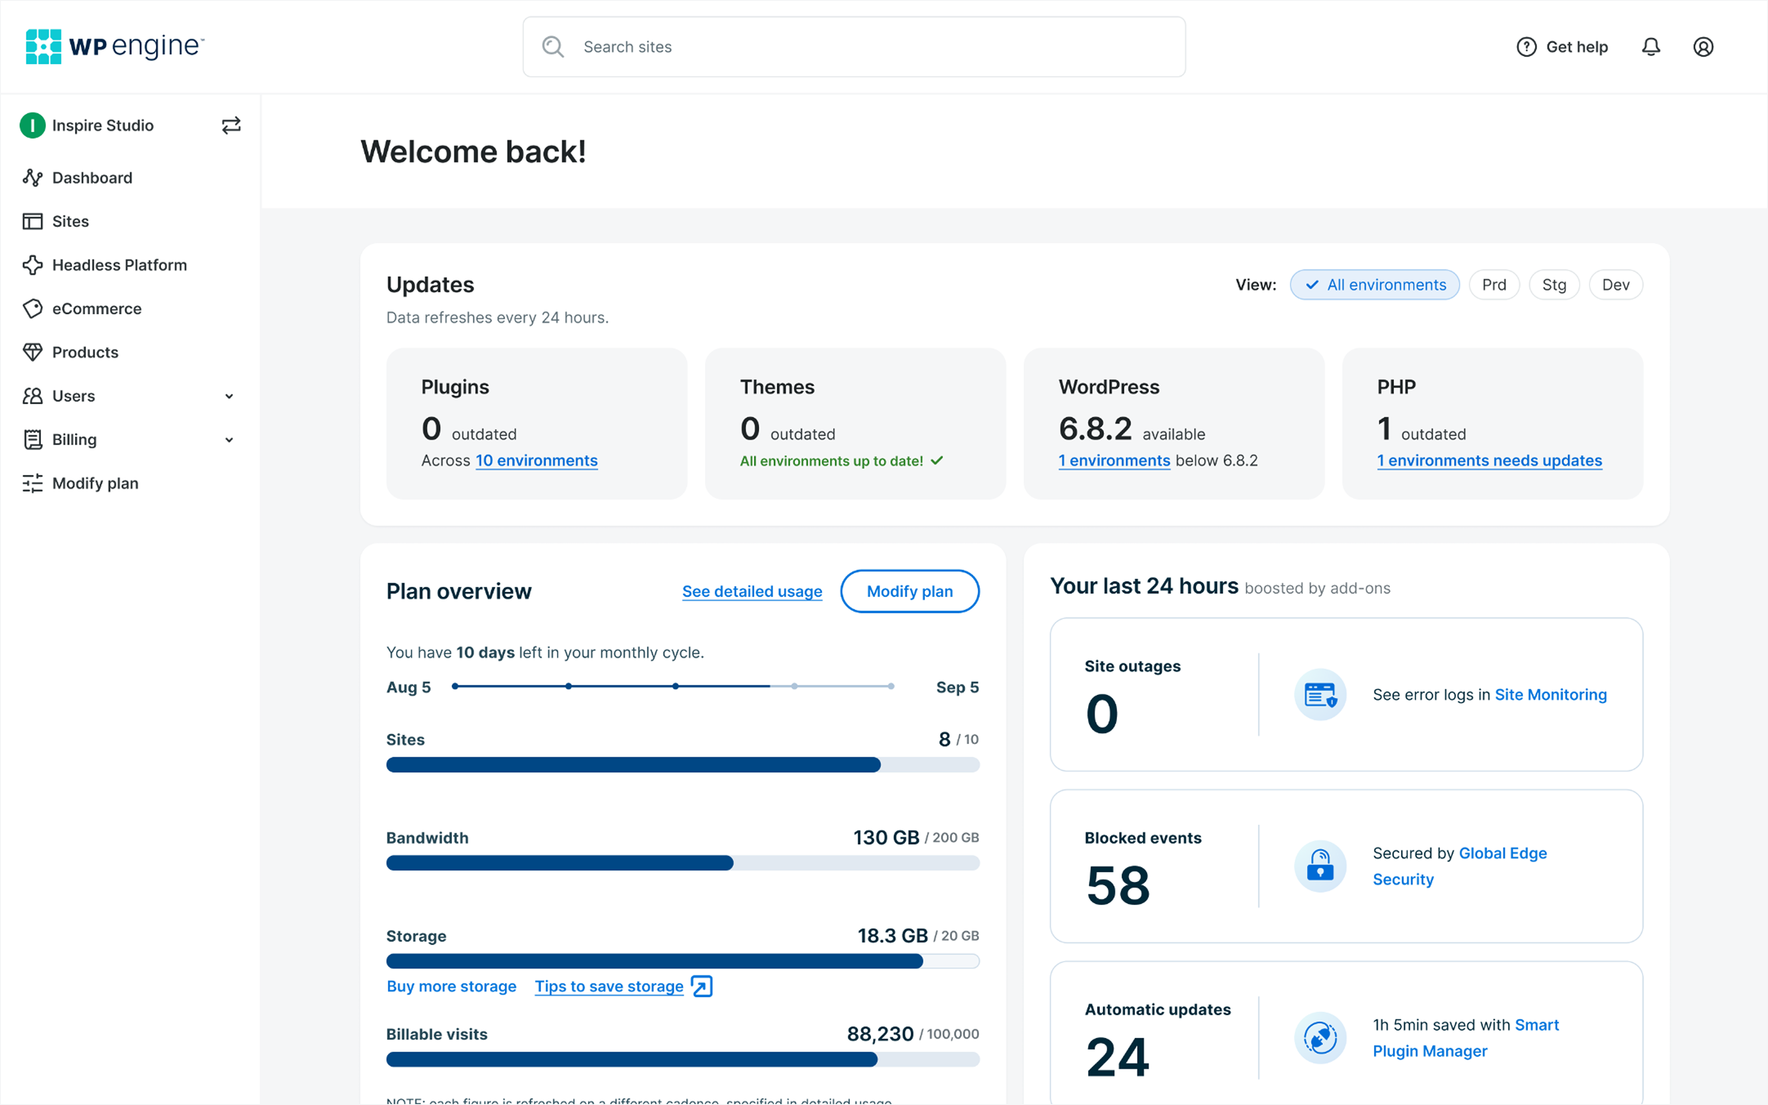Open the user profile account icon
Viewport: 1768px width, 1105px height.
[x=1703, y=47]
